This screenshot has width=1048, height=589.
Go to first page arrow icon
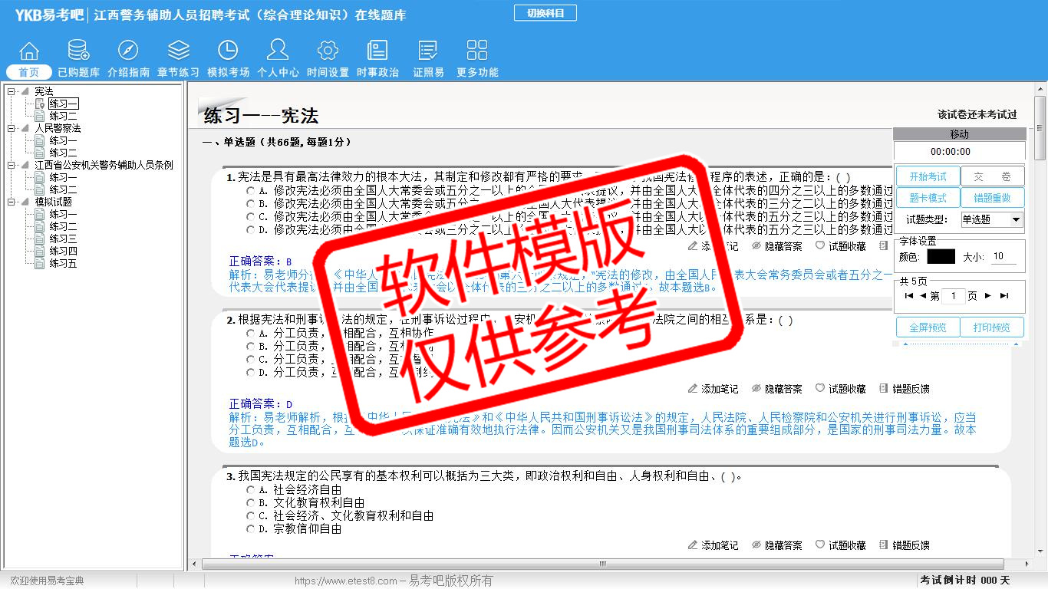(909, 296)
